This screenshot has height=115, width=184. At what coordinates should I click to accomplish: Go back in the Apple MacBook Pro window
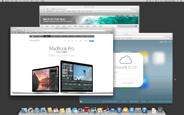point(13,30)
